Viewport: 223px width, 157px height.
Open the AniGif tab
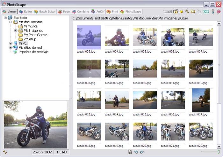point(98,11)
